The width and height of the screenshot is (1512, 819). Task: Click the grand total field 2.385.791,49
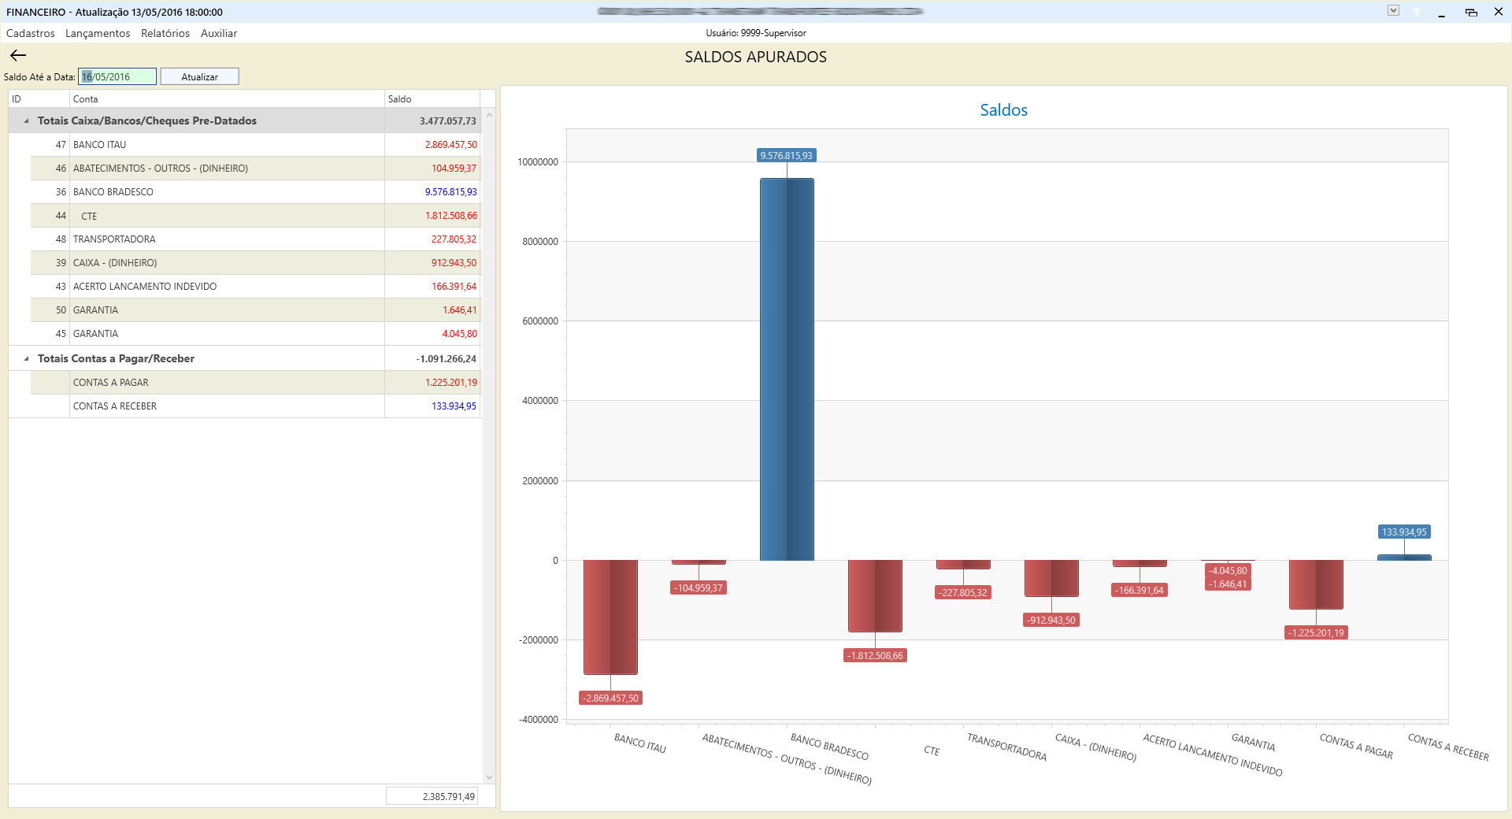click(x=432, y=796)
